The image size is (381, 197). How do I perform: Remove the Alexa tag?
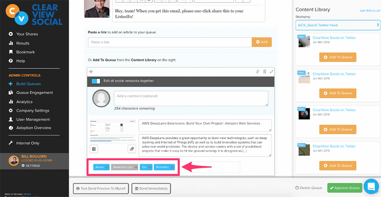coord(107,167)
